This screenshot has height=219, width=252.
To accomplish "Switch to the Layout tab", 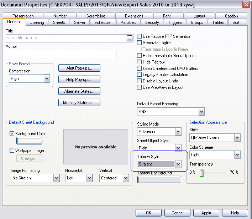I will (199, 16).
